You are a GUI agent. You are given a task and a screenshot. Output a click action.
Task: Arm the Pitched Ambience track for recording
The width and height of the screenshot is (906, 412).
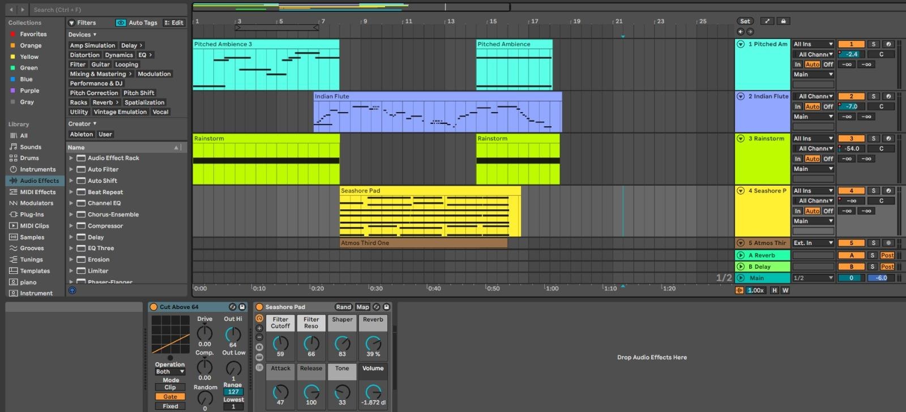(888, 44)
